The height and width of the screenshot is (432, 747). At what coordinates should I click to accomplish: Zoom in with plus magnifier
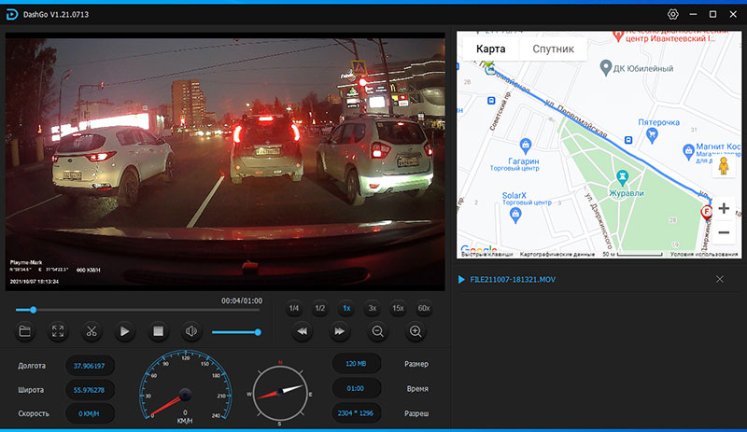click(x=416, y=331)
